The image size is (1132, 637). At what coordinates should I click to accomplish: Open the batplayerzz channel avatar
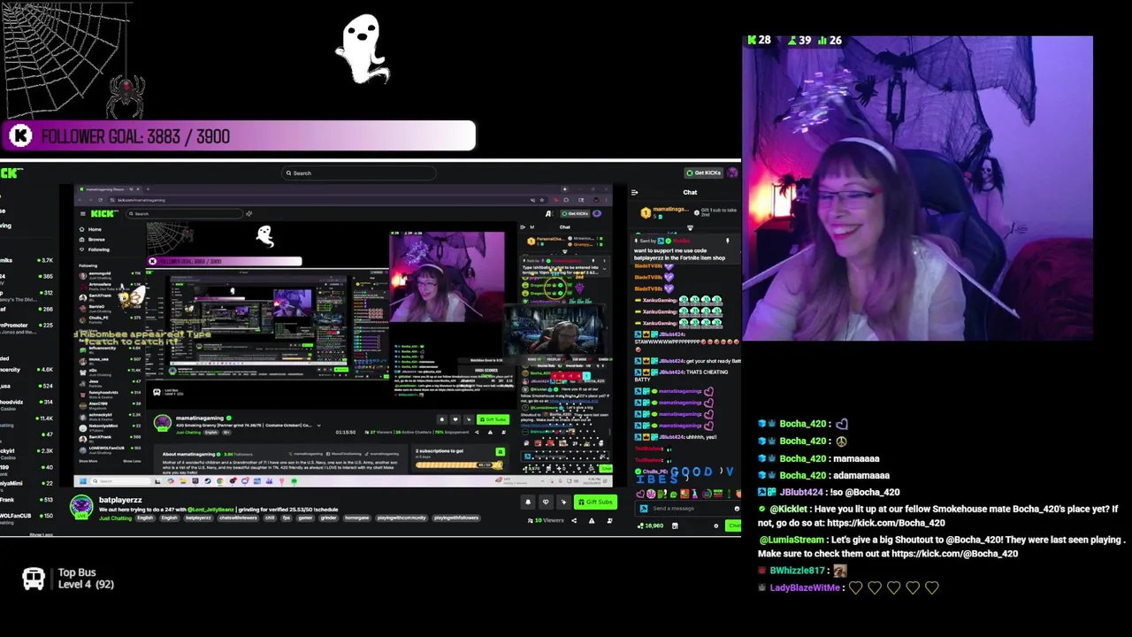coord(81,507)
